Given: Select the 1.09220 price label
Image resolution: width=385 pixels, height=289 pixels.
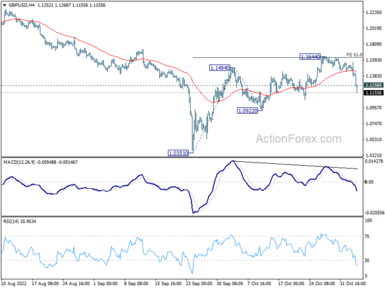Looking at the screenshot, I should pos(248,110).
